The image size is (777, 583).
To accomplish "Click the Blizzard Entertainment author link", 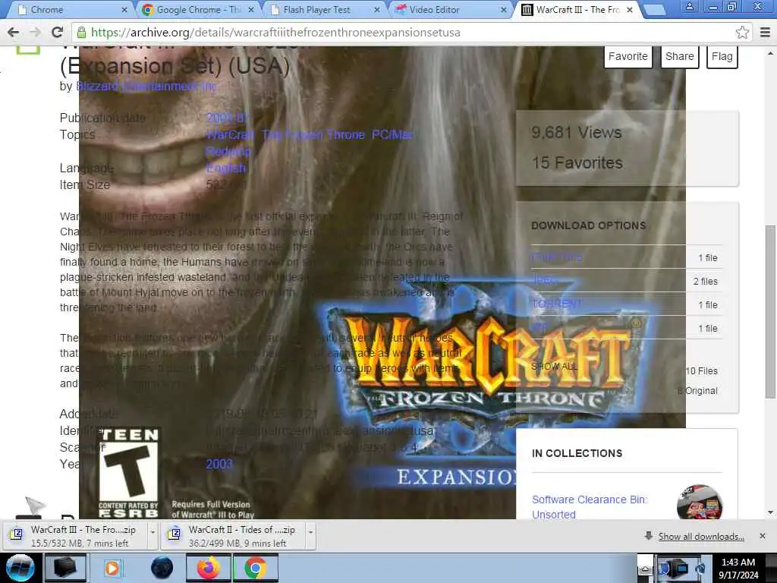I will point(146,87).
